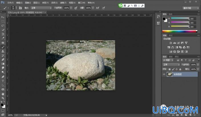Select the Zoom tool
This screenshot has height=117, width=201.
point(3,98)
